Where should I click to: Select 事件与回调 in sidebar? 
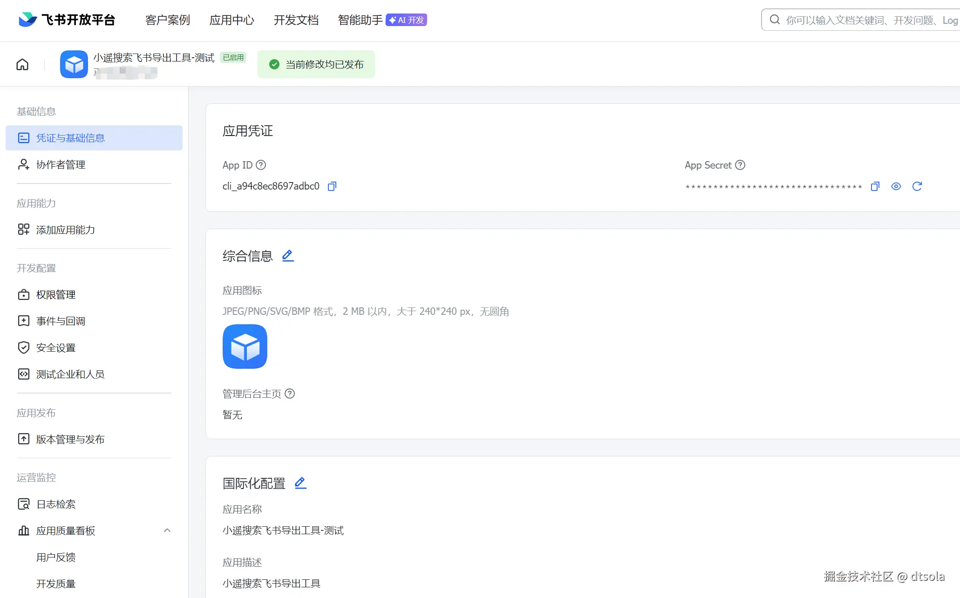click(61, 321)
